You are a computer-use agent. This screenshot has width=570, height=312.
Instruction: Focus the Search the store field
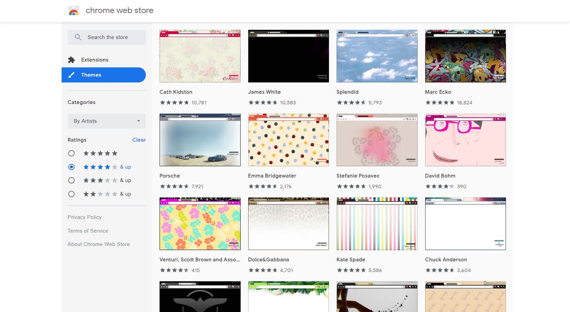tap(107, 37)
